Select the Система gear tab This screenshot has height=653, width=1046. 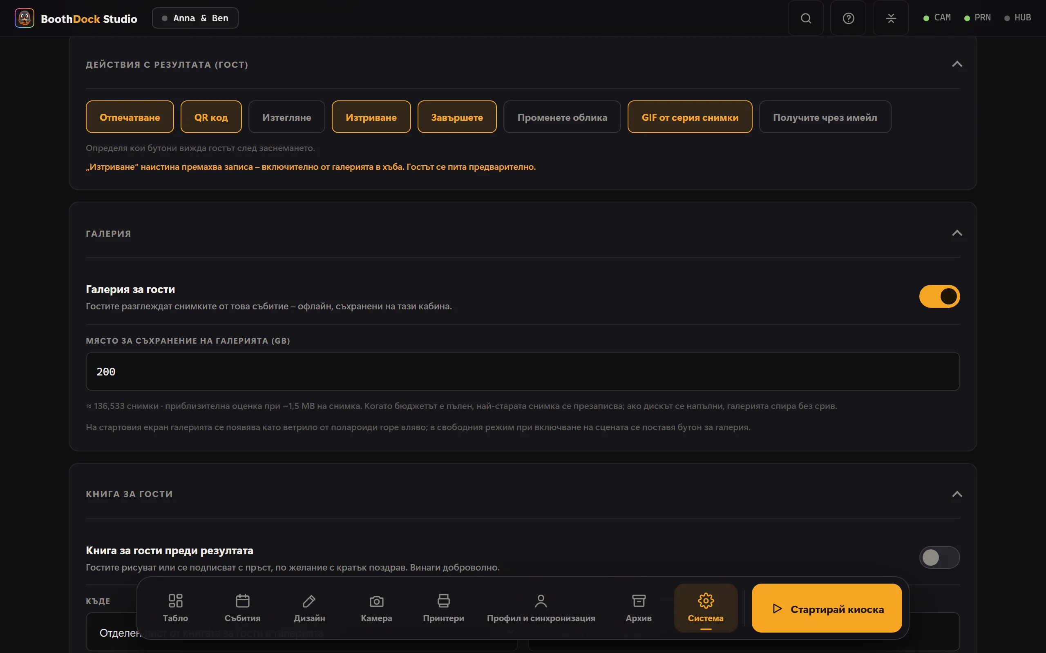pos(705,608)
